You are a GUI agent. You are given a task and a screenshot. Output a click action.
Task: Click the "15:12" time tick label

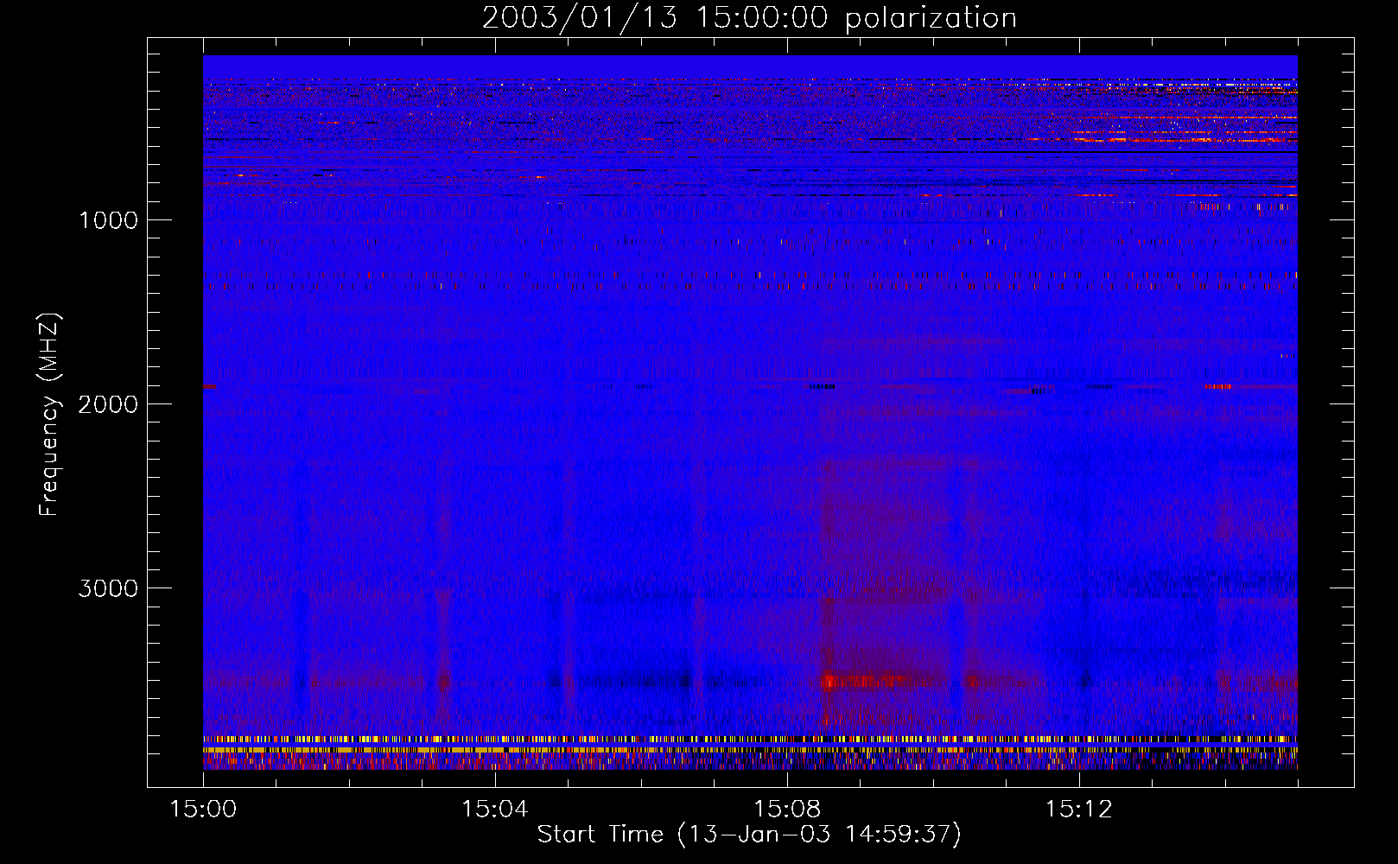tap(1078, 810)
